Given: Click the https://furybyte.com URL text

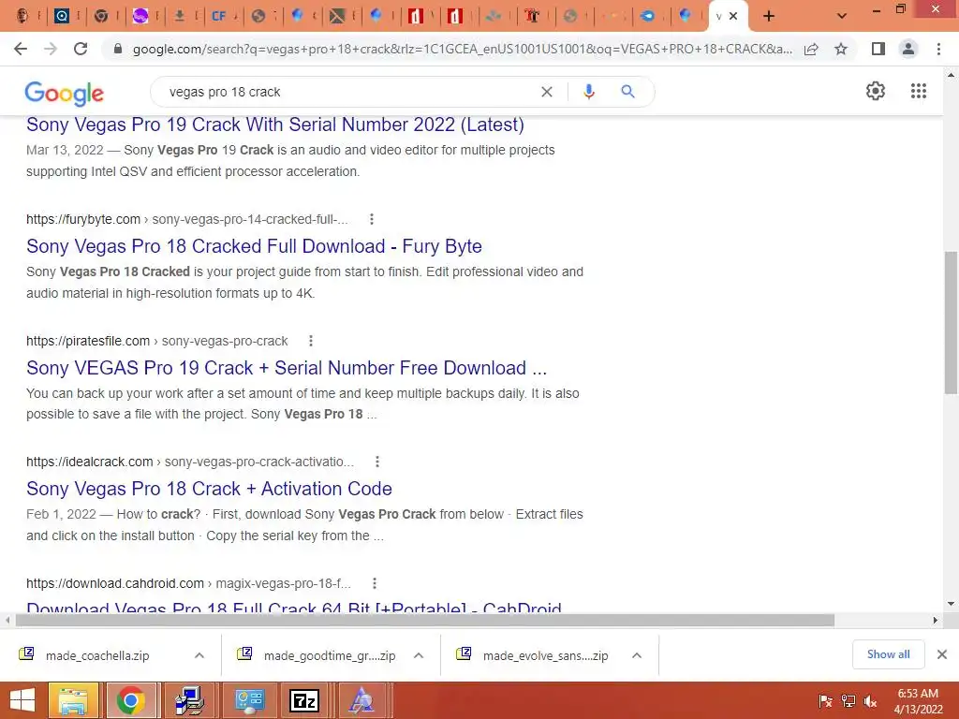Looking at the screenshot, I should tap(83, 219).
